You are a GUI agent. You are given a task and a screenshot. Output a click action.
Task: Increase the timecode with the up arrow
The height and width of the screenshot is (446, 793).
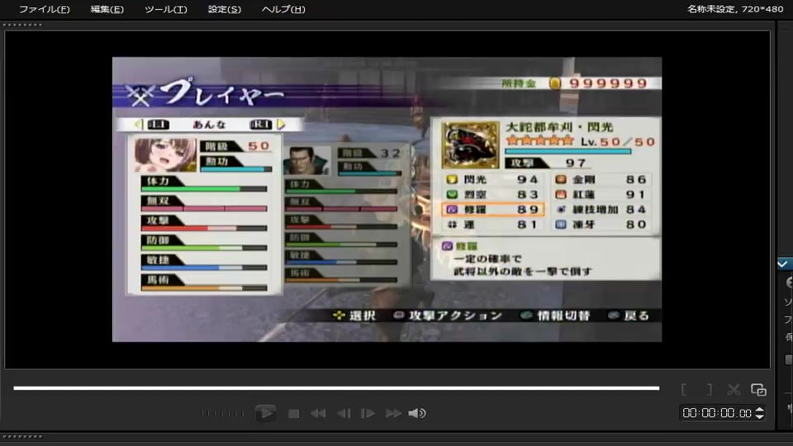[759, 410]
